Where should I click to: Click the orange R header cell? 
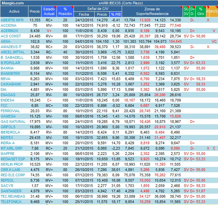click(x=208, y=11)
